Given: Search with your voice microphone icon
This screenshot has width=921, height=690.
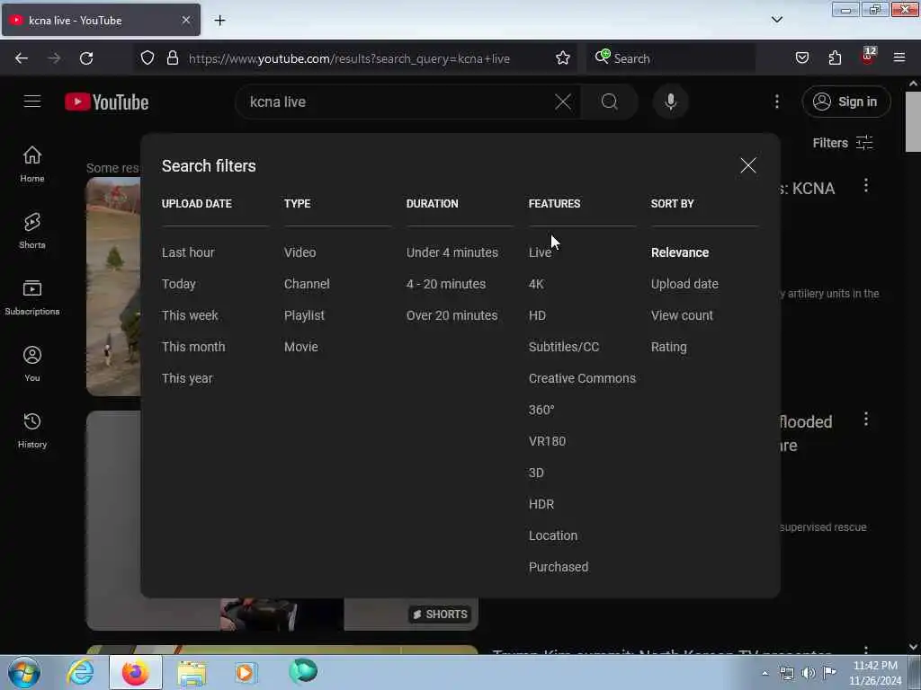Looking at the screenshot, I should [x=670, y=102].
